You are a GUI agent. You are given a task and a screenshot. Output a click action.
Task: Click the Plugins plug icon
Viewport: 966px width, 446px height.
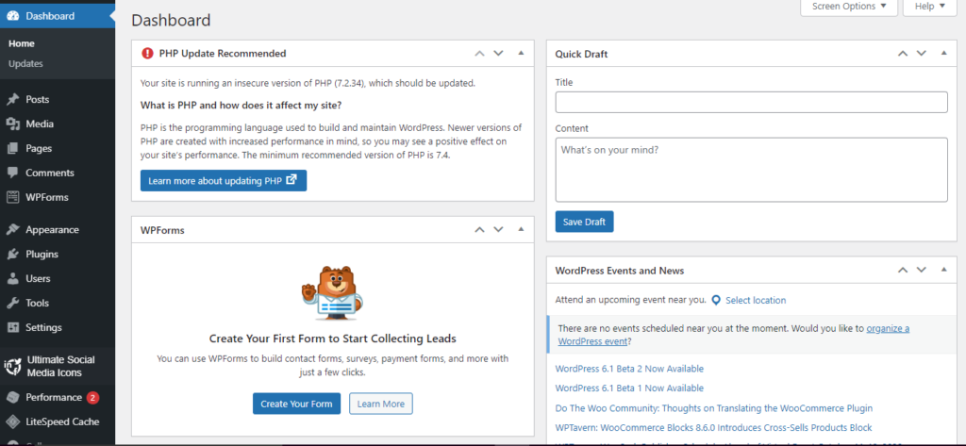pos(12,254)
